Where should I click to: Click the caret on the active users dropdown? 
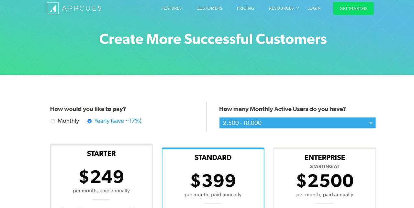tap(371, 123)
